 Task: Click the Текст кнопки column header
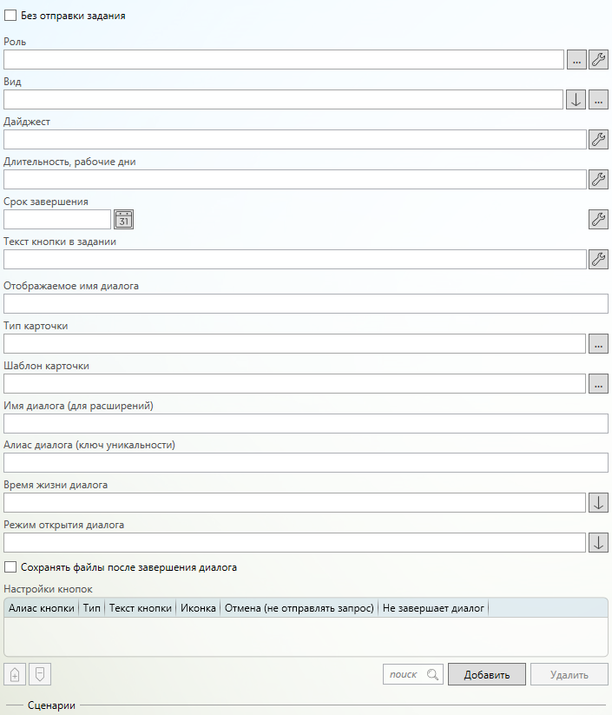(x=140, y=608)
